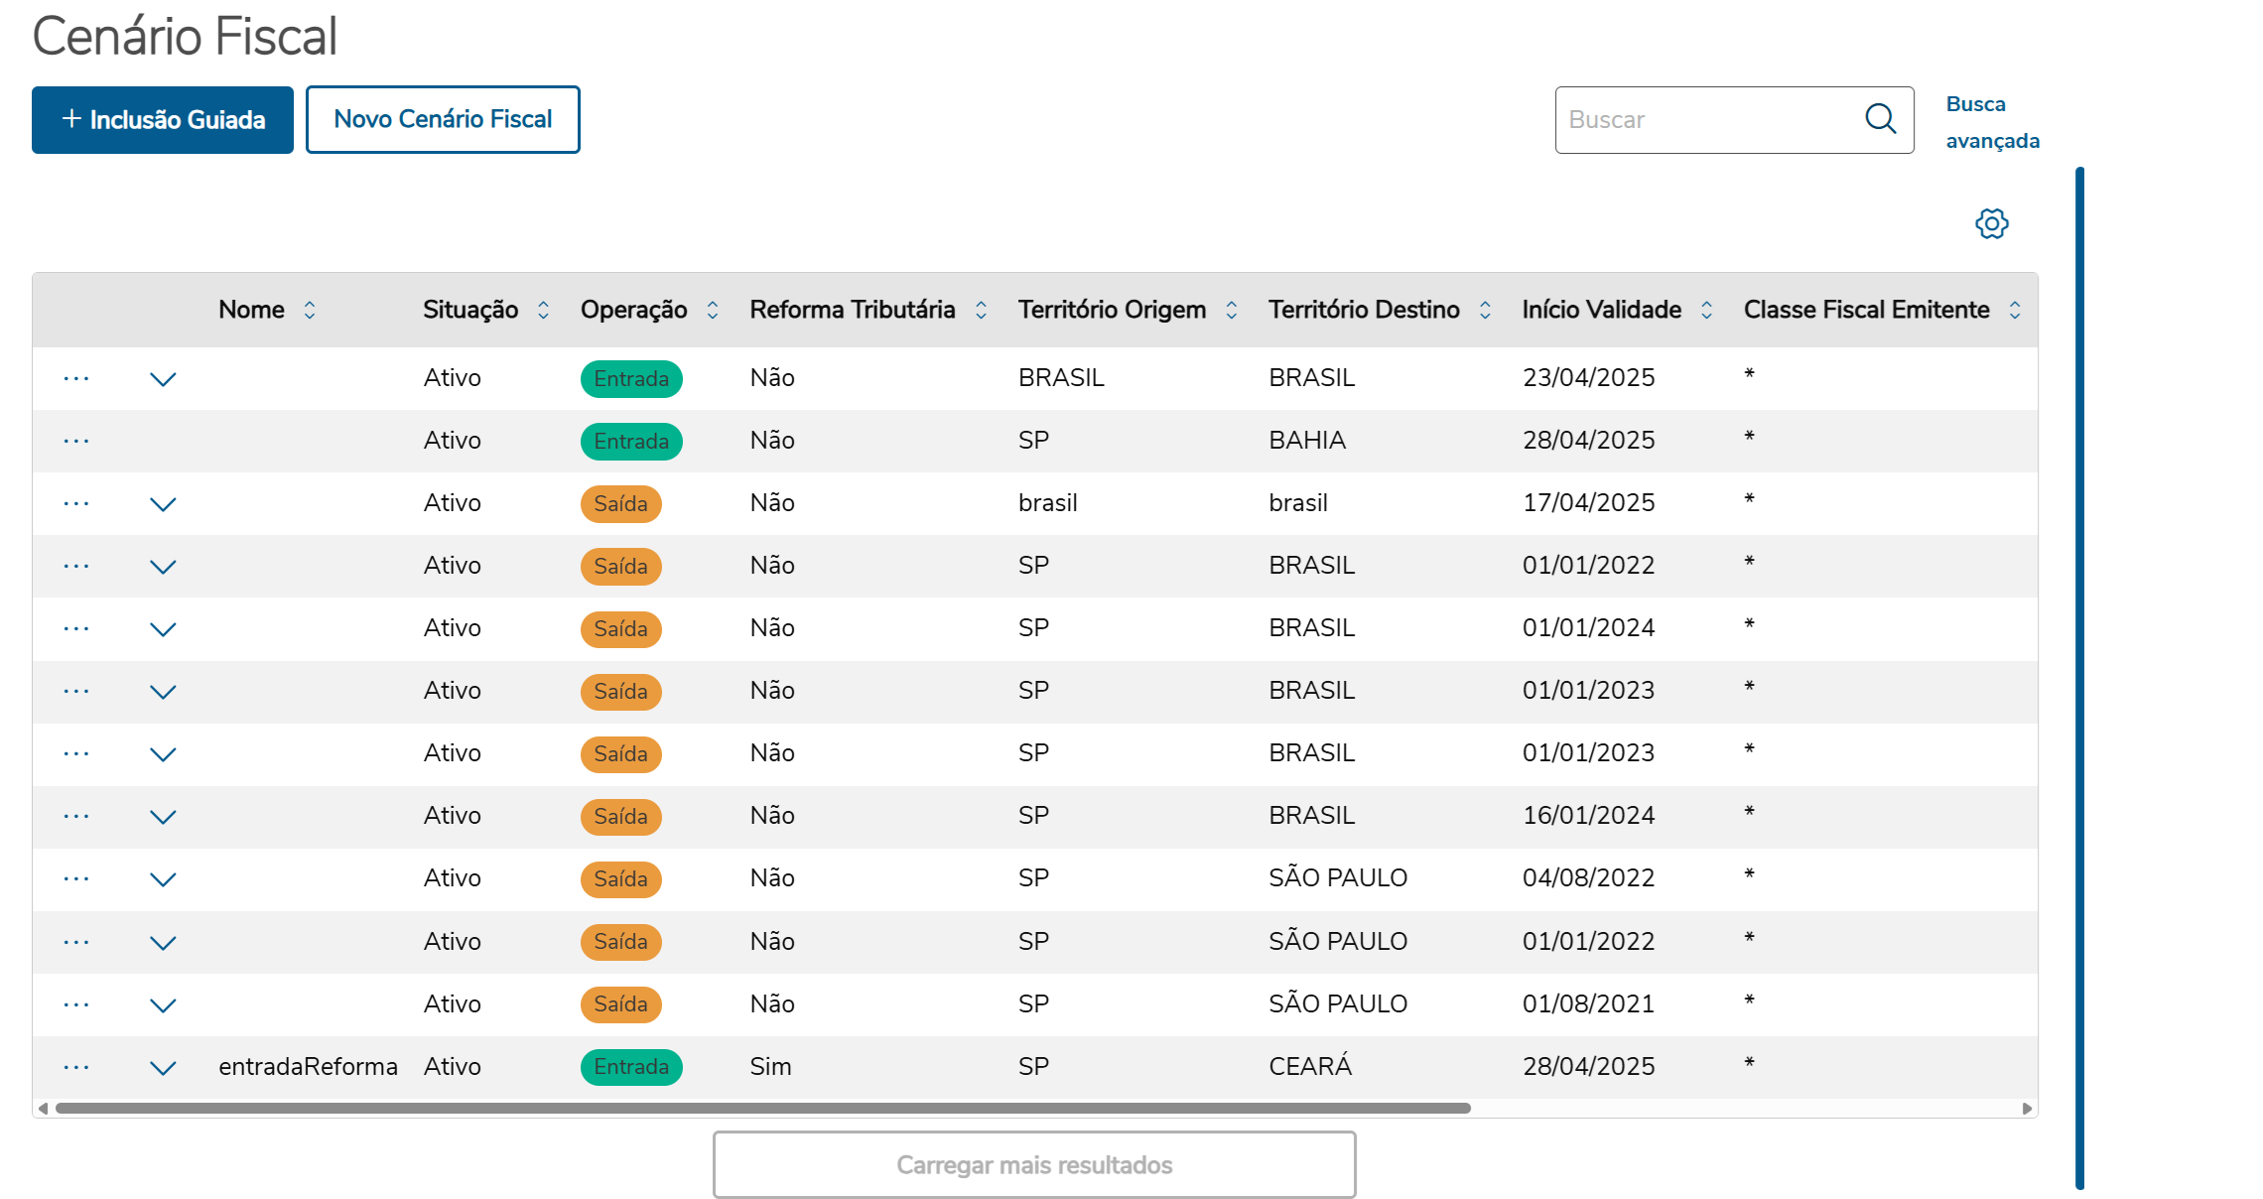Click the Inclusão Guiada button
The image size is (2263, 1199).
pyautogui.click(x=163, y=120)
